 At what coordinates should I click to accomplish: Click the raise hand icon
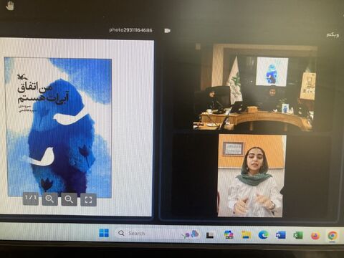coord(10,6)
